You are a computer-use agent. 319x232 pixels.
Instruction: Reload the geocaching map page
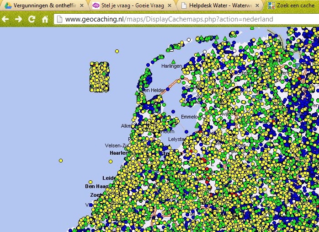(x=32, y=19)
